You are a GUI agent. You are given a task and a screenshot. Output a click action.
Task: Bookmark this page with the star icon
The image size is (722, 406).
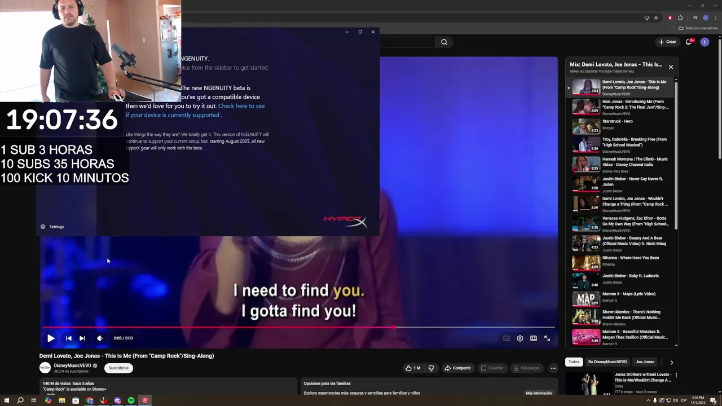coord(656,17)
